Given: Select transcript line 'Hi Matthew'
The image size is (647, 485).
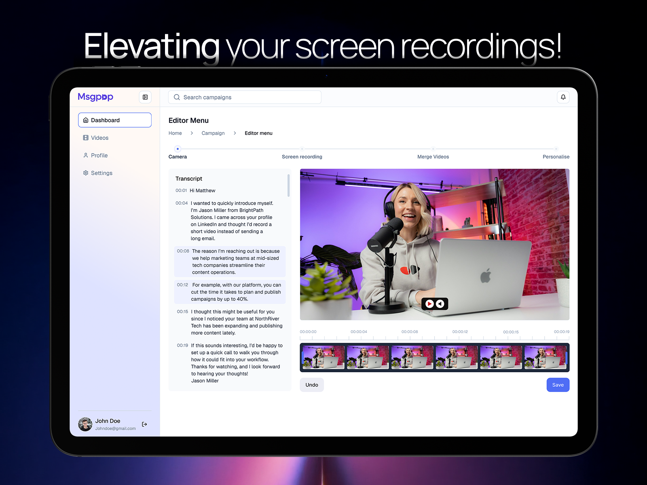Looking at the screenshot, I should 202,191.
